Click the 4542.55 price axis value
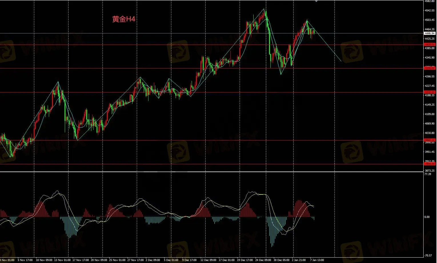 pos(430,11)
